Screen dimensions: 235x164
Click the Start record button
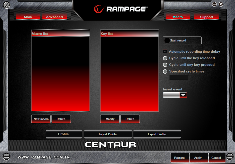(x=182, y=40)
